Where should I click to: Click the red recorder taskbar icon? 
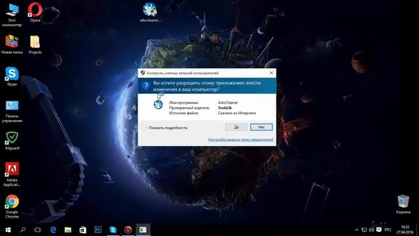pyautogui.click(x=128, y=230)
